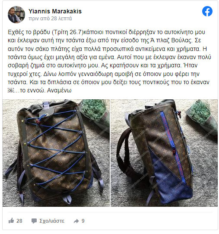Open the Facebook logo icon

(x=207, y=11)
